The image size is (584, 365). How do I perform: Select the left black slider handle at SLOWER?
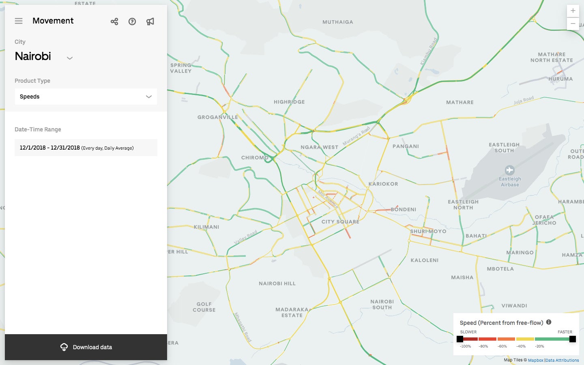tap(460, 339)
